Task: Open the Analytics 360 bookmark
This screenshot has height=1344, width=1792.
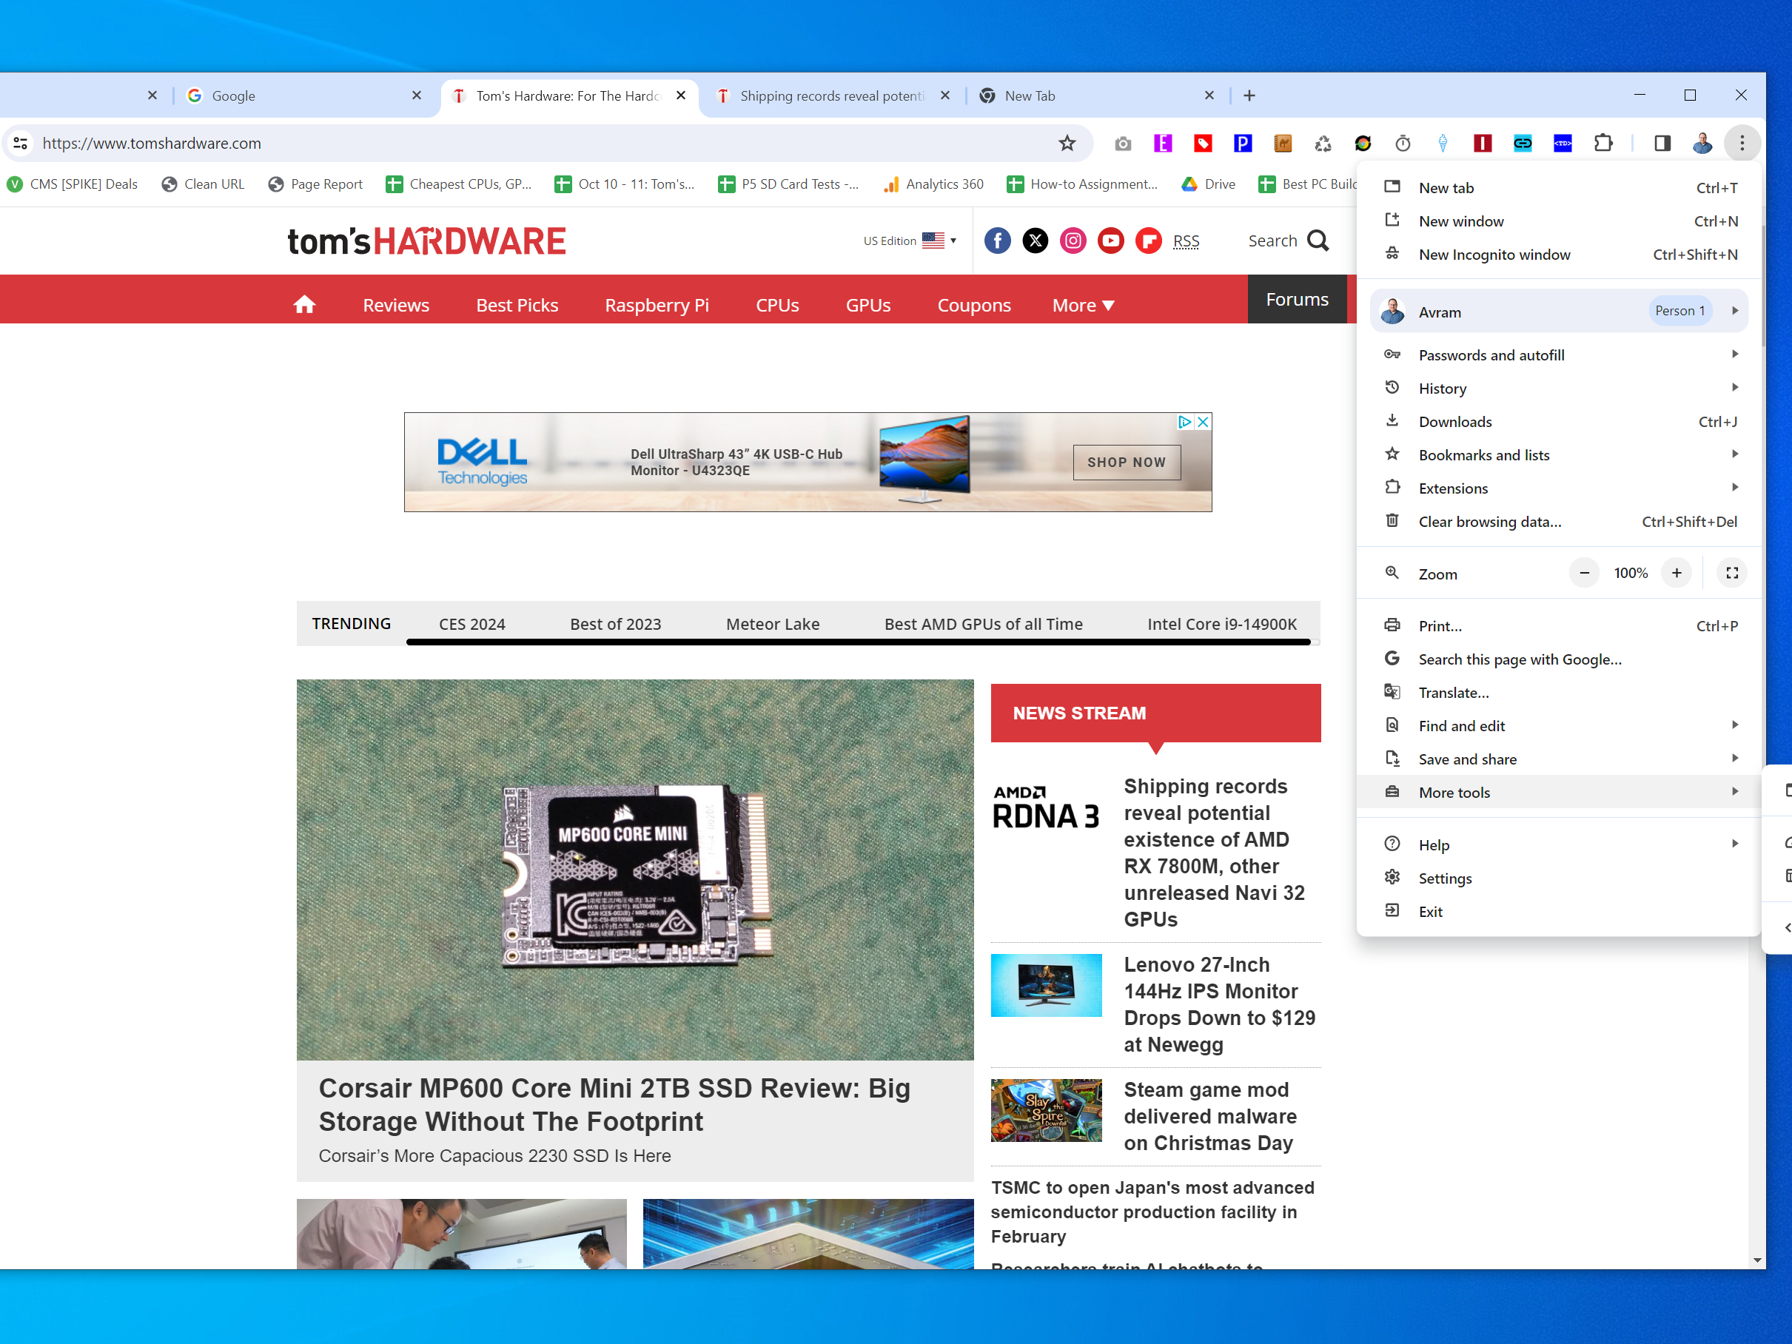Action: coord(934,184)
